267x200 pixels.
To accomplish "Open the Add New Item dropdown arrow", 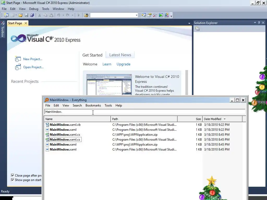I will click(x=16, y=15).
